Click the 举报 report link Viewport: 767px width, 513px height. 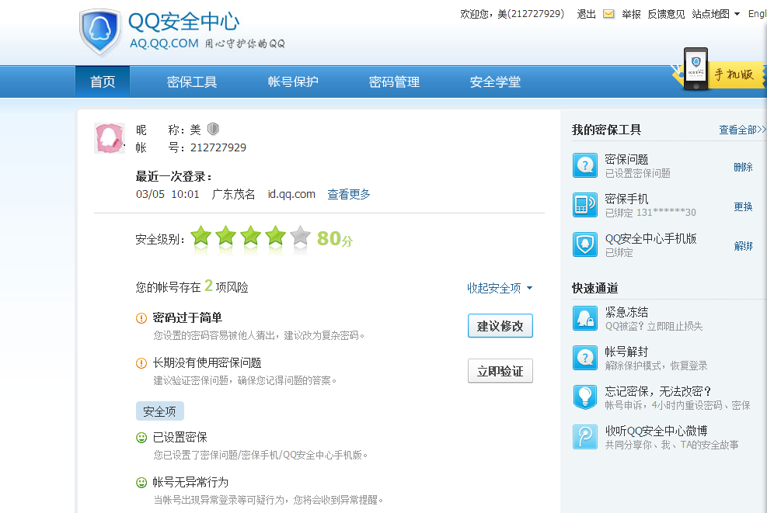coord(631,14)
